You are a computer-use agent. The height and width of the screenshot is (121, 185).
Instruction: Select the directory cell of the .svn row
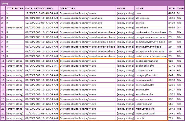point(87,13)
